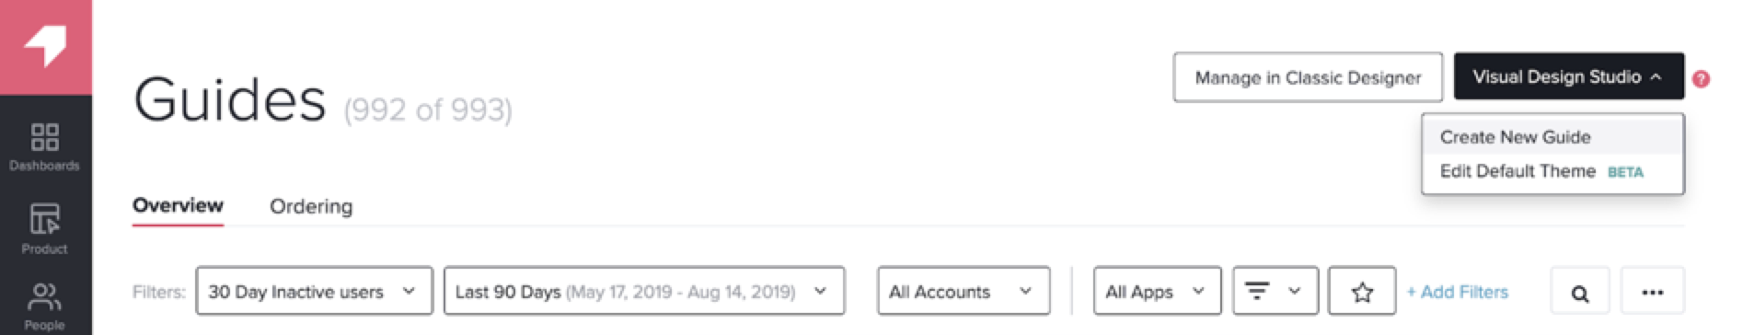Expand the All Accounts dropdown
Viewport: 1754px width, 335px height.
964,292
